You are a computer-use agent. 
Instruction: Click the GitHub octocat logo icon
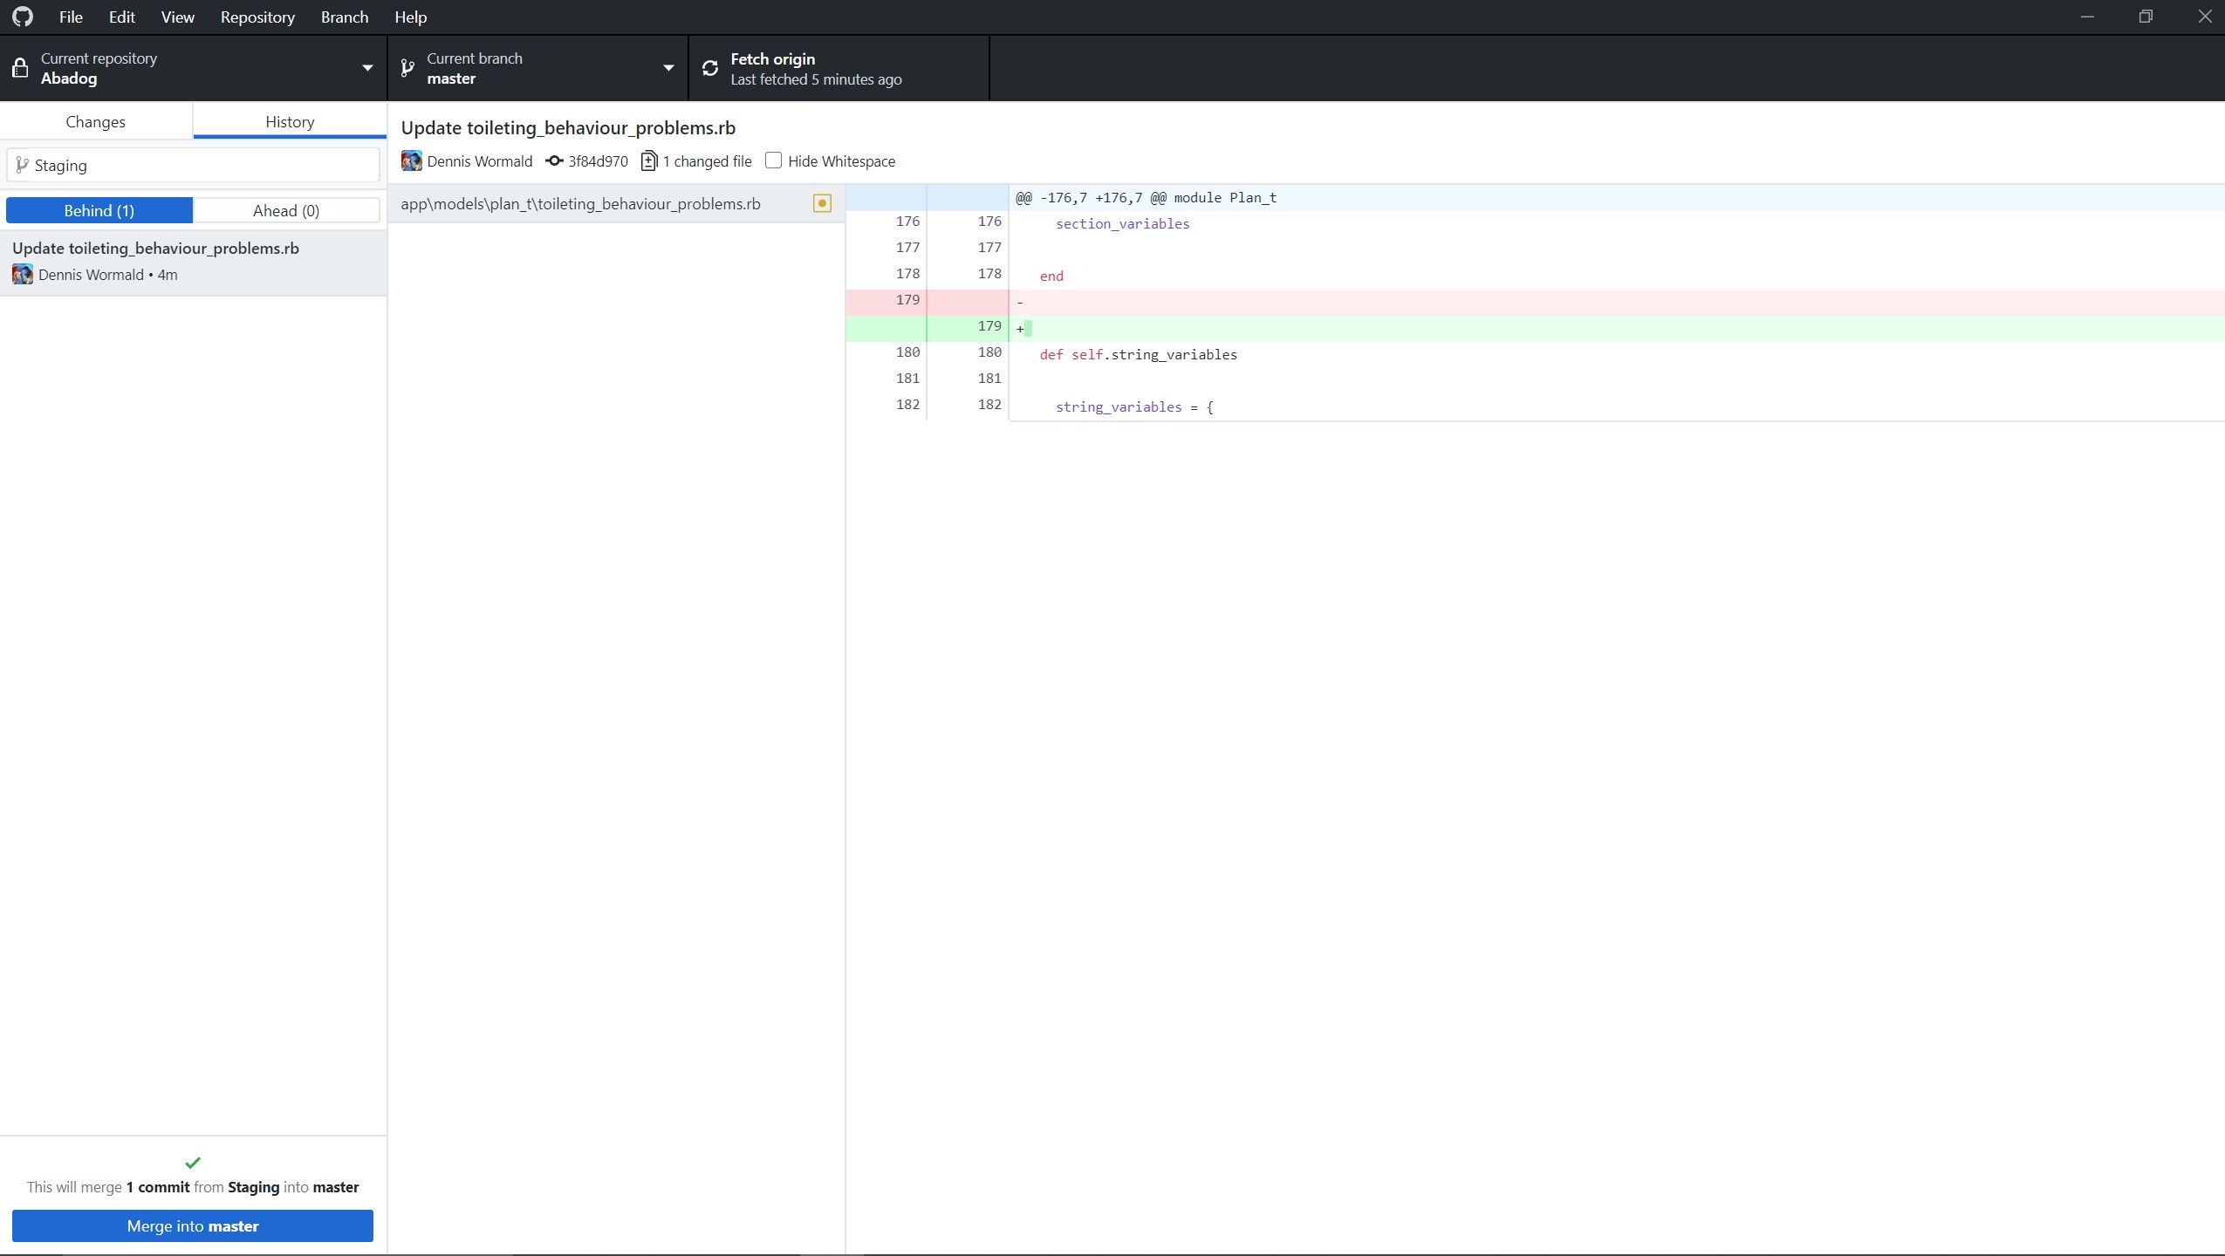pos(23,16)
